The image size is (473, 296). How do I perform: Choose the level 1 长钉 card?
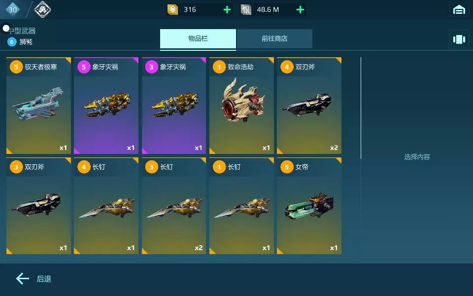coord(241,206)
